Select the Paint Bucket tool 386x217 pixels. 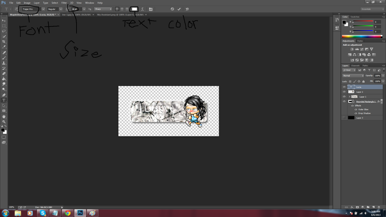pos(4,79)
